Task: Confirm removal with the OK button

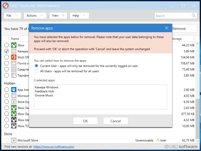Action: click(x=85, y=121)
